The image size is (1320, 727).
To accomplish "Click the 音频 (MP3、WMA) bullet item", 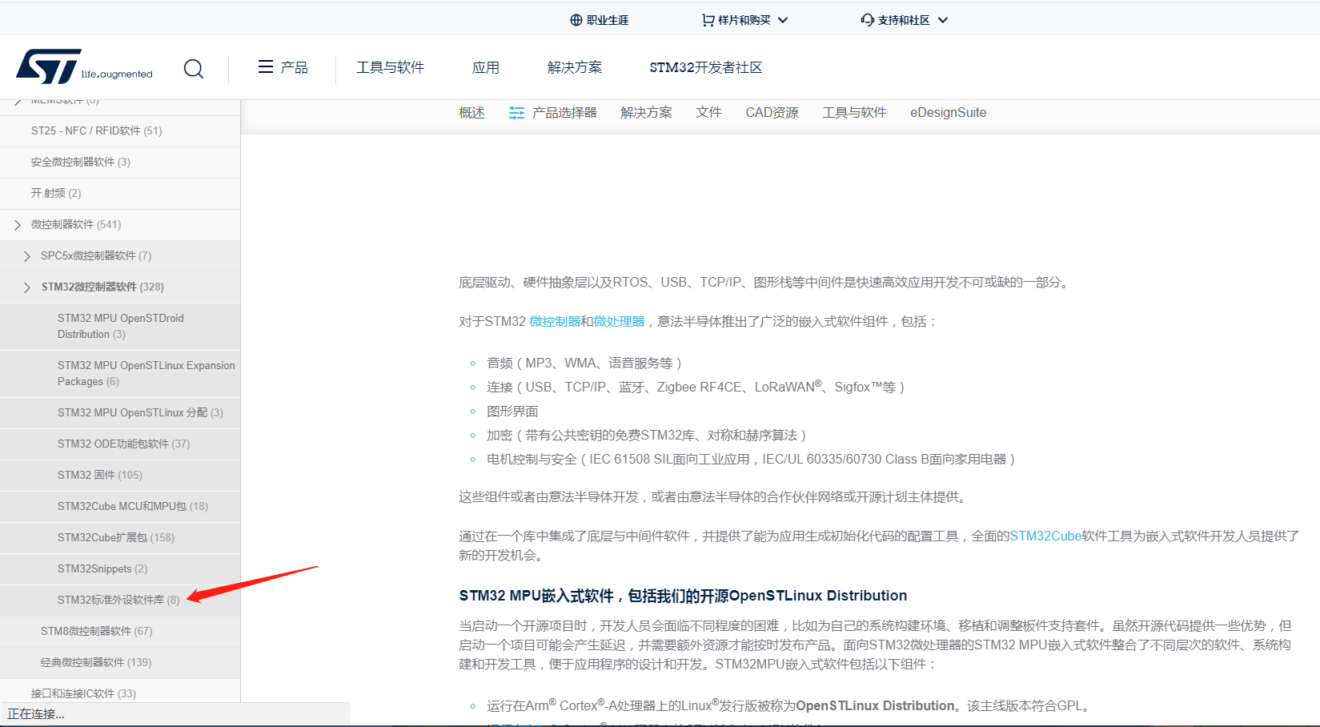I will click(584, 363).
